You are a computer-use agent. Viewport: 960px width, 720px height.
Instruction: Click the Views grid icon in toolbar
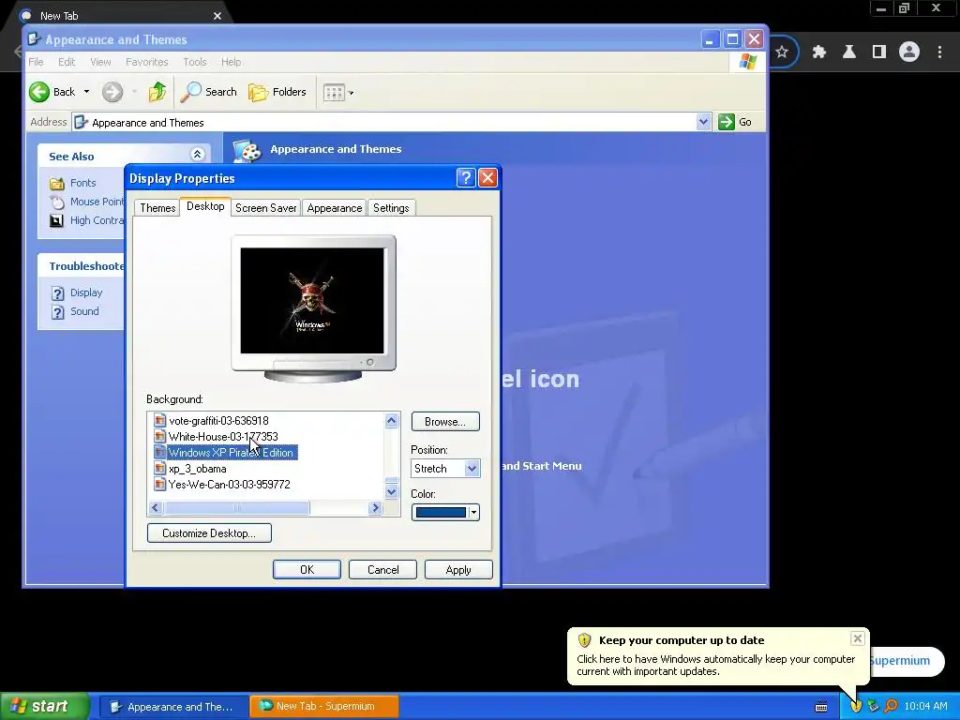tap(334, 93)
